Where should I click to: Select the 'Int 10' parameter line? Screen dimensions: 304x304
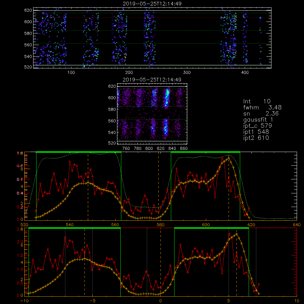tap(257, 101)
